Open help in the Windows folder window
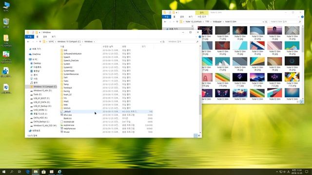312x175 pixels. click(200, 37)
